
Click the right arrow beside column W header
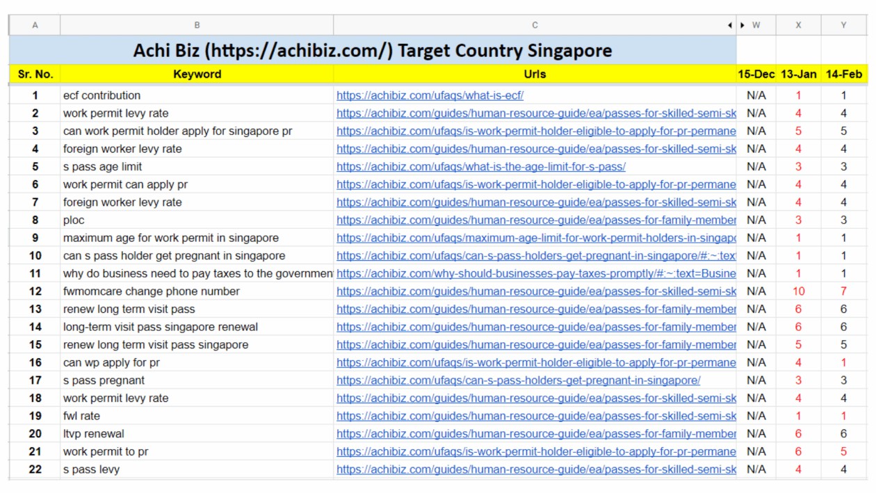(743, 25)
